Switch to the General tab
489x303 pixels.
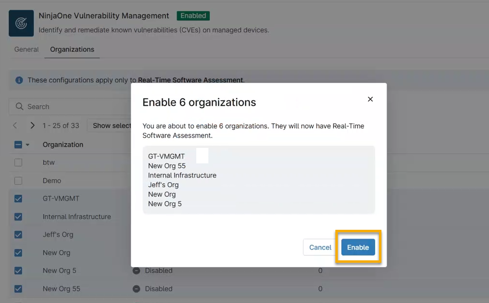[27, 49]
